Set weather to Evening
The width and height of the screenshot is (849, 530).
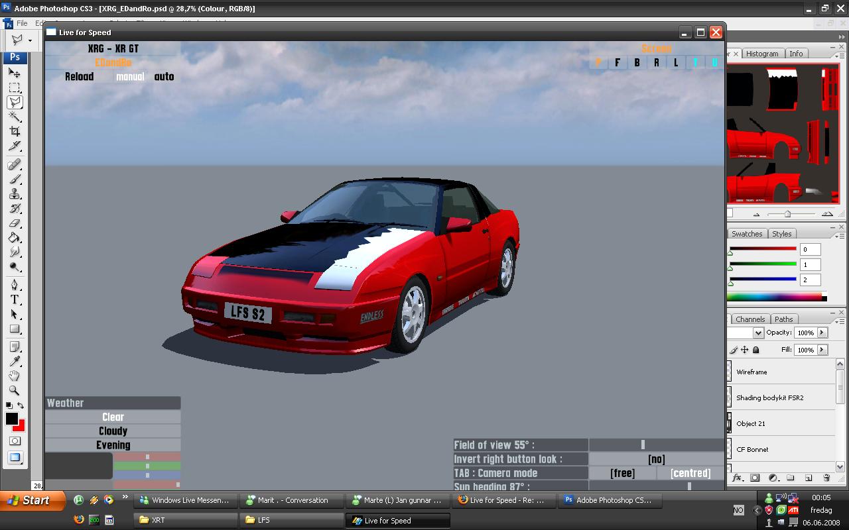point(113,445)
